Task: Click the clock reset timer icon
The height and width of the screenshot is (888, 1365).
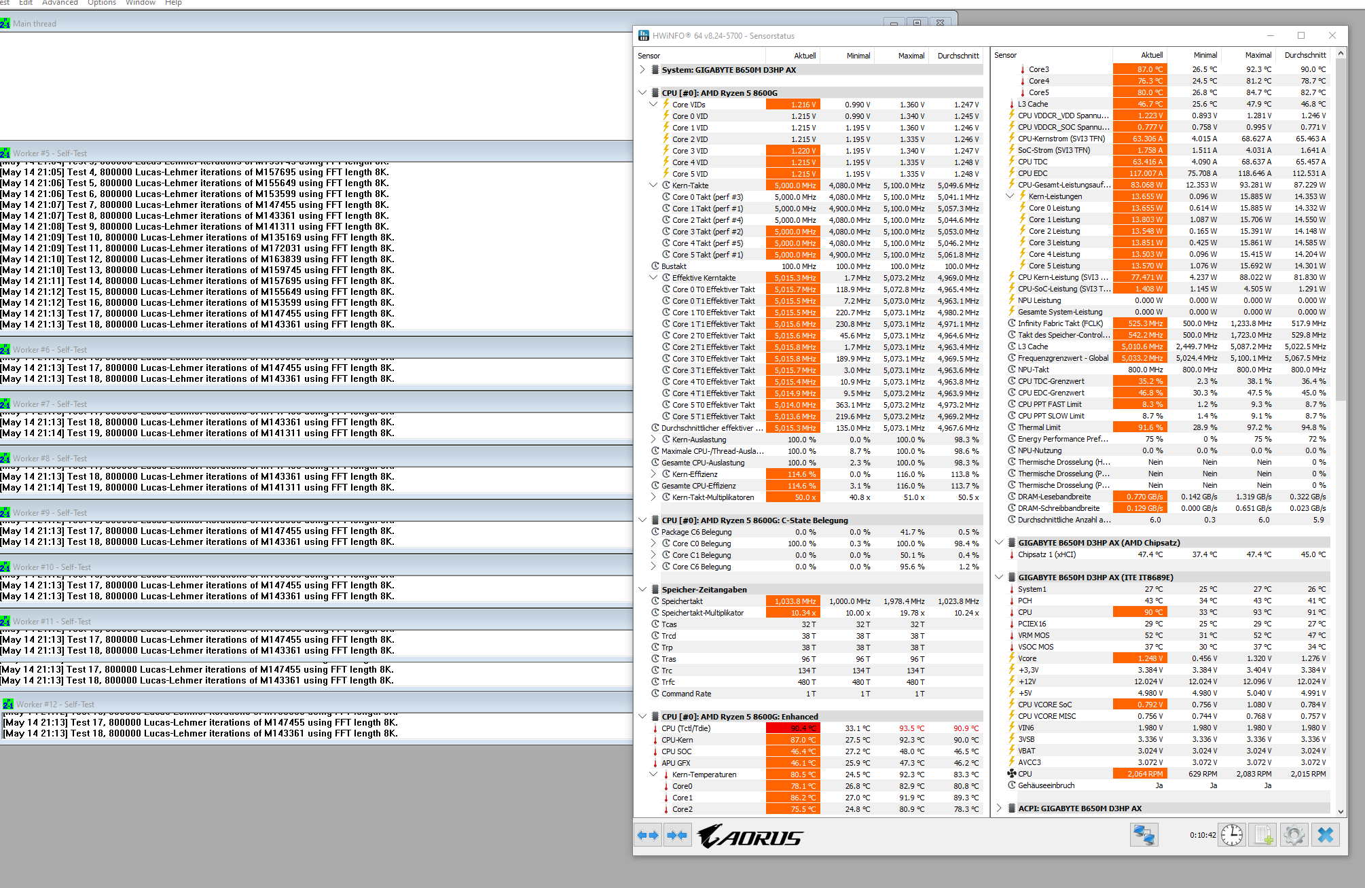Action: click(1232, 835)
